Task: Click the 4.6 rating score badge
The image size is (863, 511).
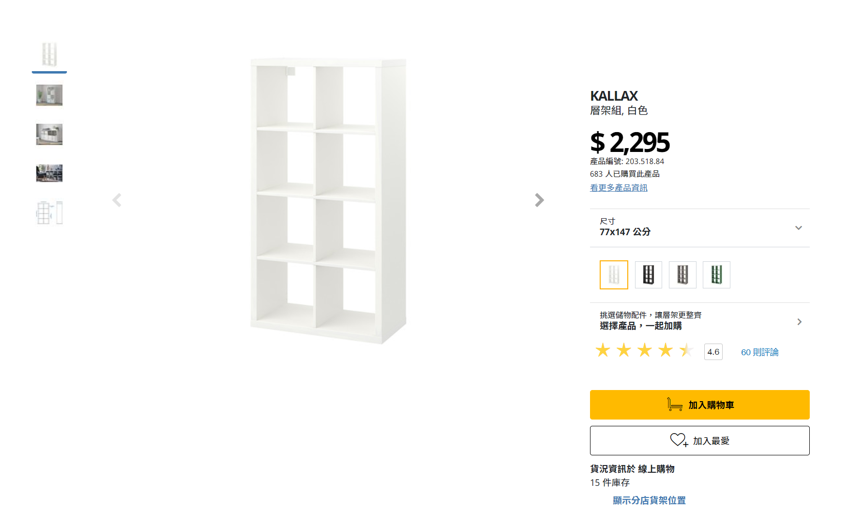Action: 713,352
